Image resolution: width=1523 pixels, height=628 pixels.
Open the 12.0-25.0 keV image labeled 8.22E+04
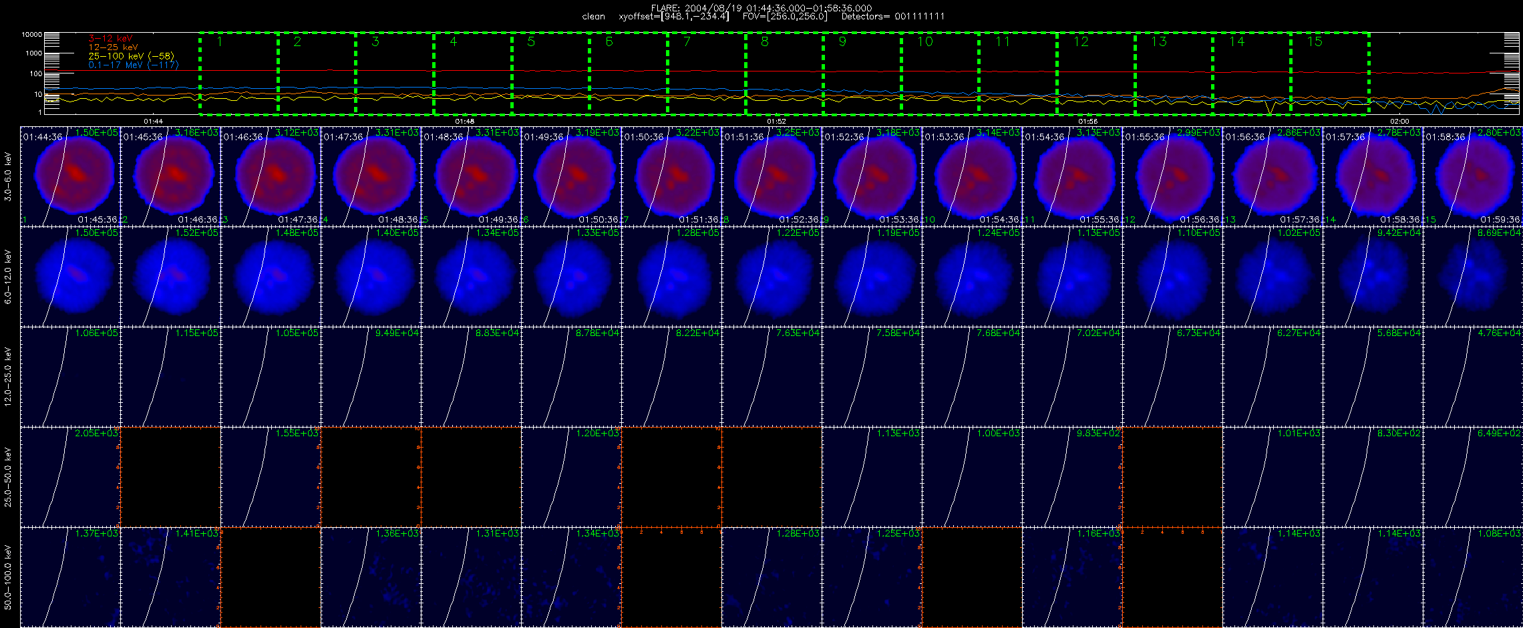[671, 377]
